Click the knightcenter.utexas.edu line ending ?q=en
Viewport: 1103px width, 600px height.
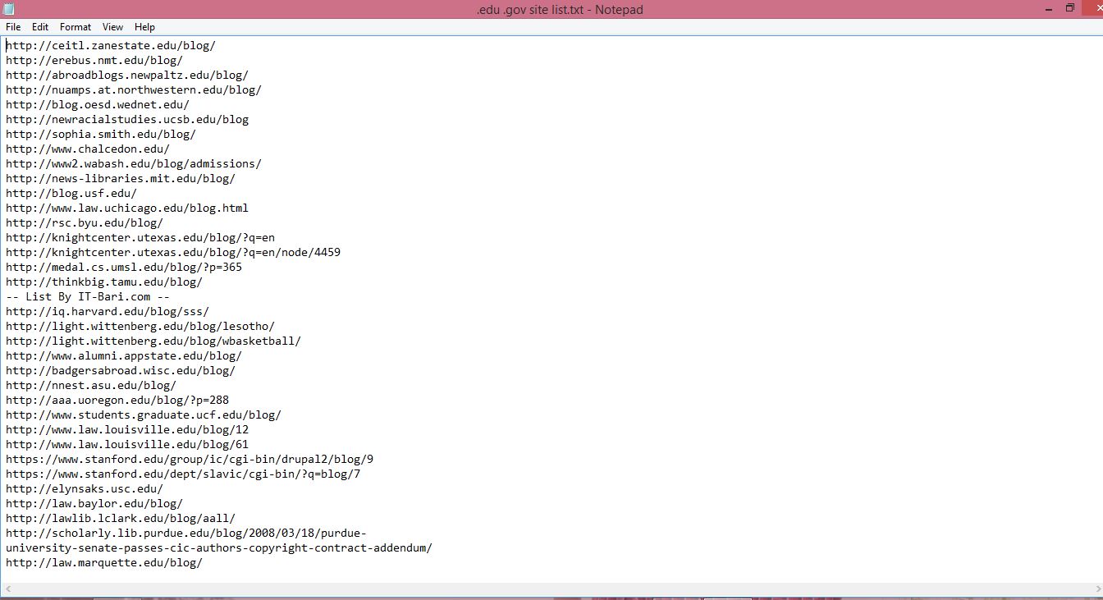coord(140,238)
